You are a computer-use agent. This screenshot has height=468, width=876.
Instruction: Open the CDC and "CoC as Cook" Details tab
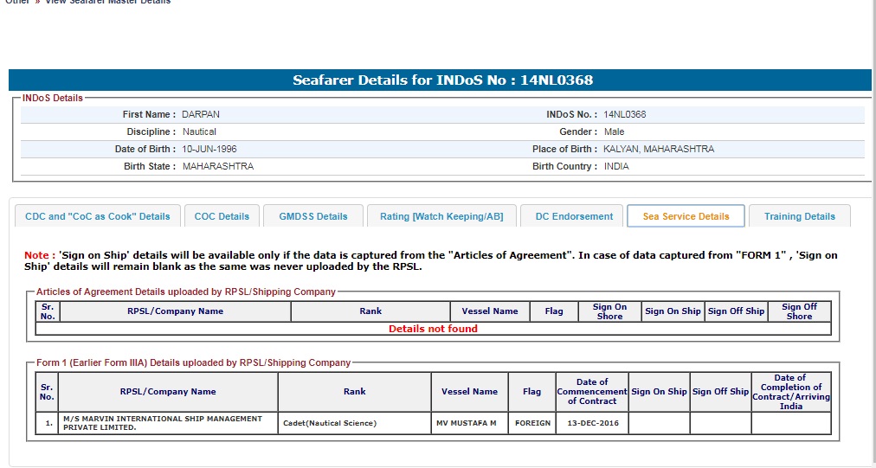pyautogui.click(x=97, y=216)
